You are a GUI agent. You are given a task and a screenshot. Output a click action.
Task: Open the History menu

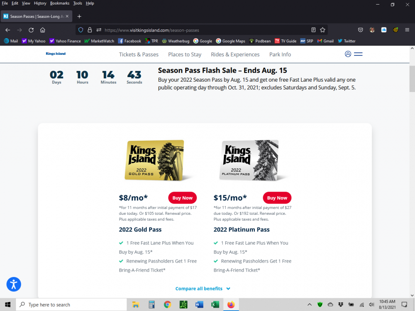[40, 3]
